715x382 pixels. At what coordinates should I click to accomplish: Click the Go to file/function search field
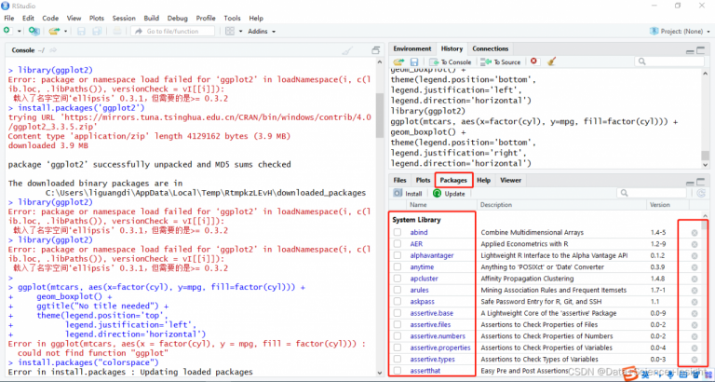(x=171, y=31)
